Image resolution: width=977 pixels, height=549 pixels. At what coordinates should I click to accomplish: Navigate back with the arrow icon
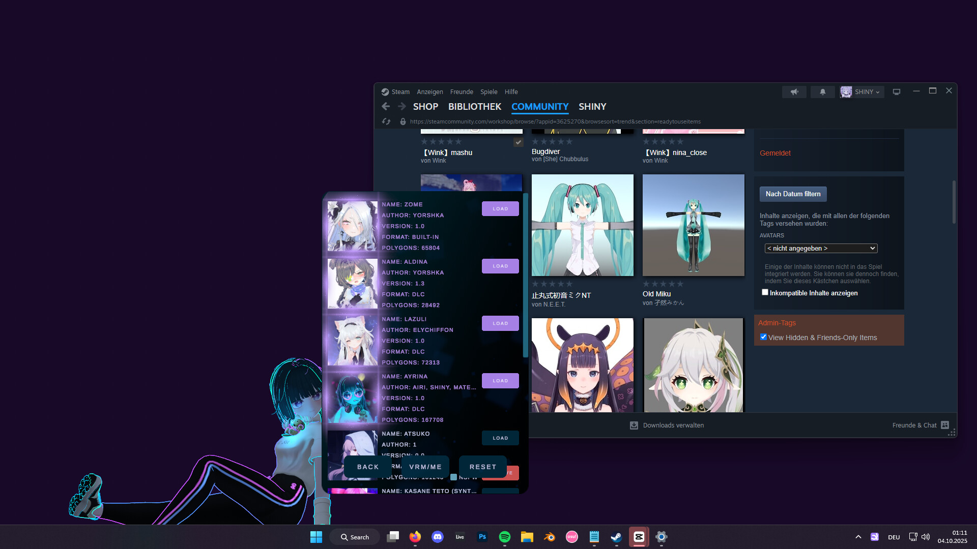(386, 107)
